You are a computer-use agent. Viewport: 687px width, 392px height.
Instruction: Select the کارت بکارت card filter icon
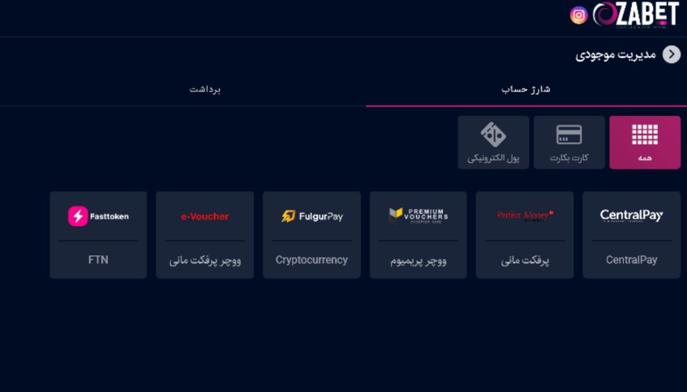pyautogui.click(x=569, y=135)
